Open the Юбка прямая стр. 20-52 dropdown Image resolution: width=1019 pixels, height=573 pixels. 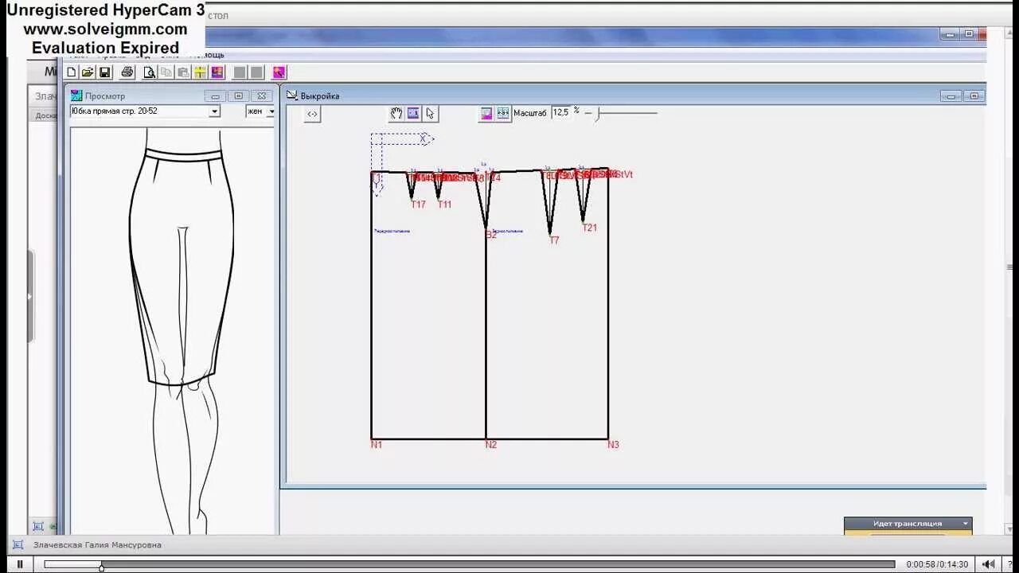pyautogui.click(x=214, y=111)
